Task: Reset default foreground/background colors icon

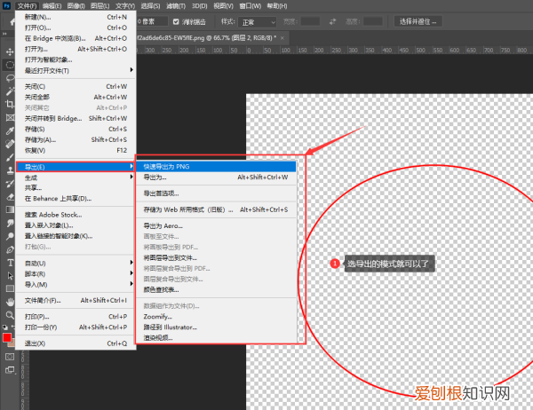Action: (4, 327)
